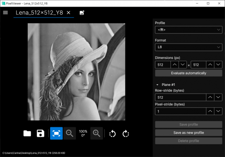Click Save as new profile

point(189,133)
